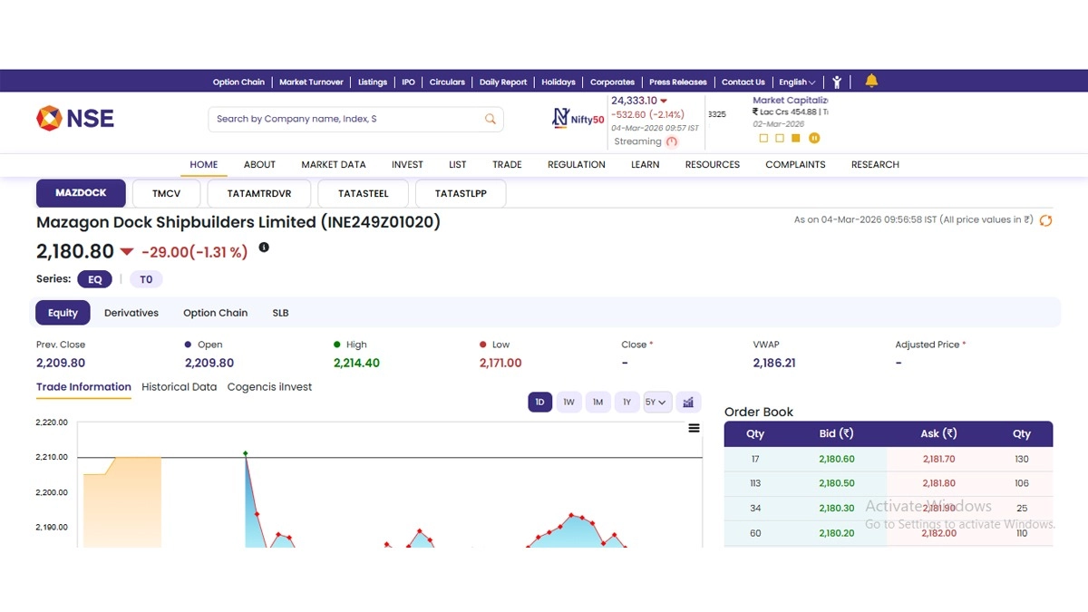Expand the English language dropdown
The image size is (1088, 612).
(x=797, y=82)
